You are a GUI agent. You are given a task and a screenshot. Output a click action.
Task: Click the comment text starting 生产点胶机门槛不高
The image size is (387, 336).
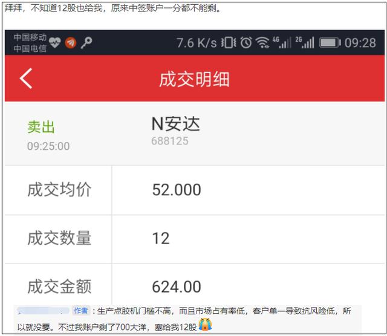[184, 319]
